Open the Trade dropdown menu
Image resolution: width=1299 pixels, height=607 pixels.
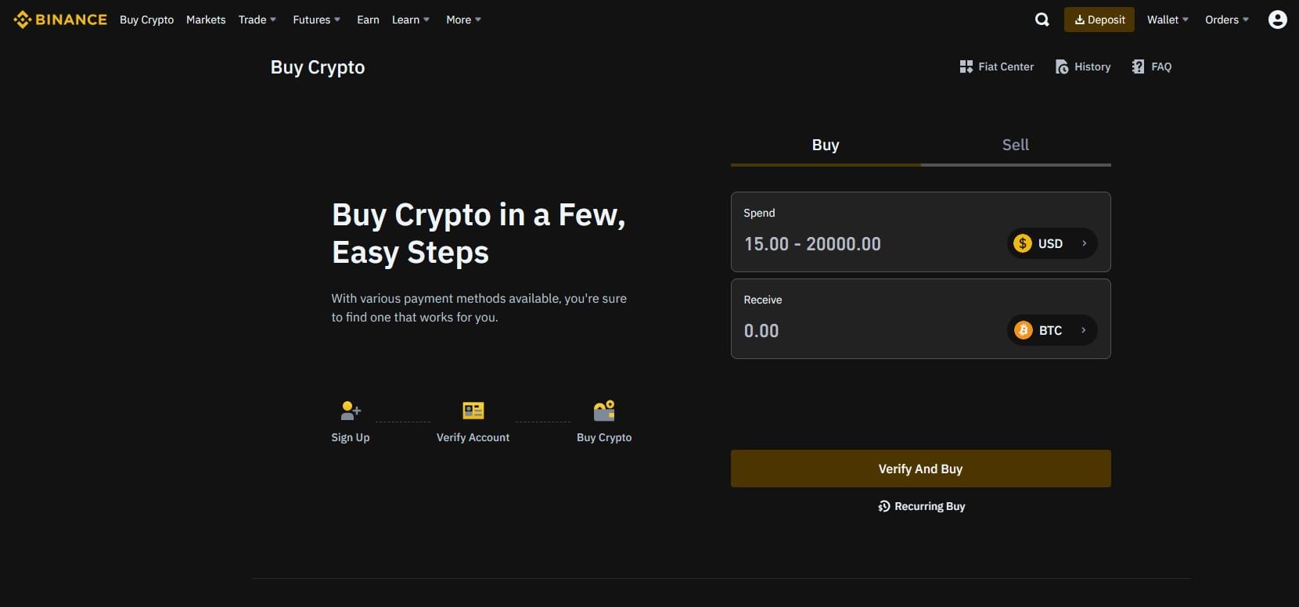click(257, 20)
